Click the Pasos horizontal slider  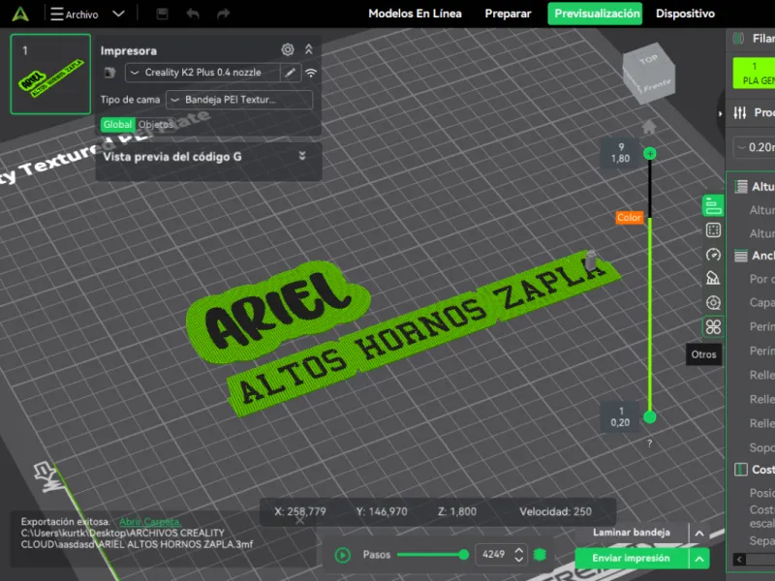tap(432, 555)
